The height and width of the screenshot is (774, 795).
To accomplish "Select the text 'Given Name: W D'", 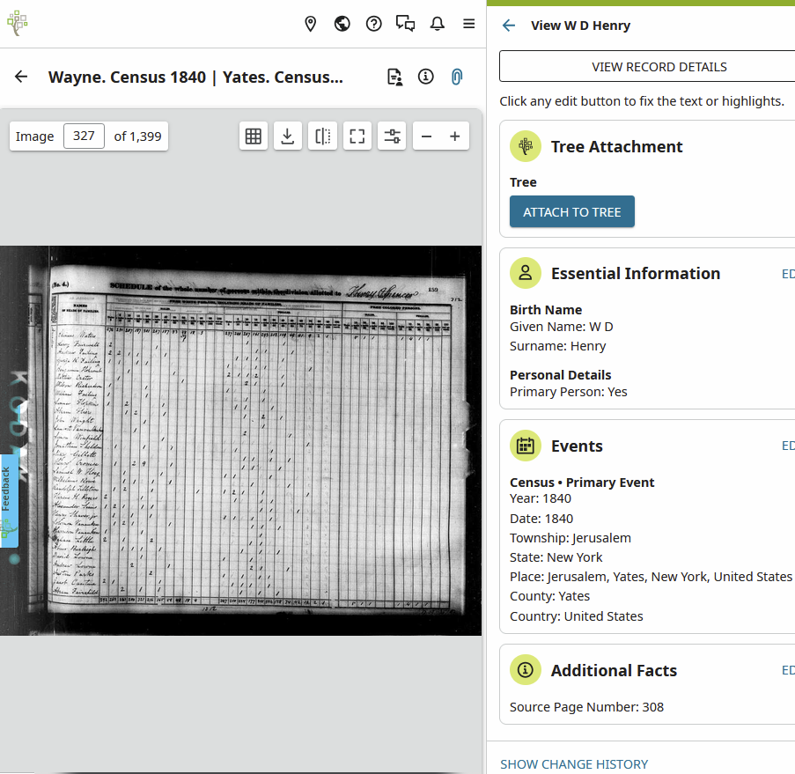I will 562,327.
